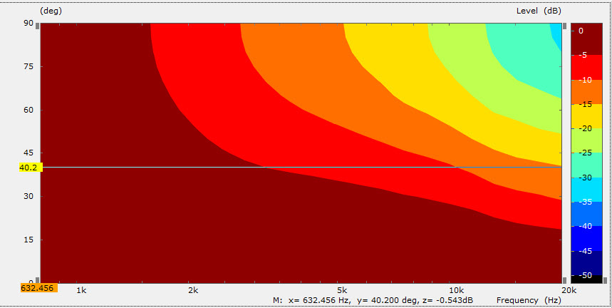Click the Frequency (Hz) axis title
This screenshot has height=308, width=612.
pyautogui.click(x=529, y=300)
